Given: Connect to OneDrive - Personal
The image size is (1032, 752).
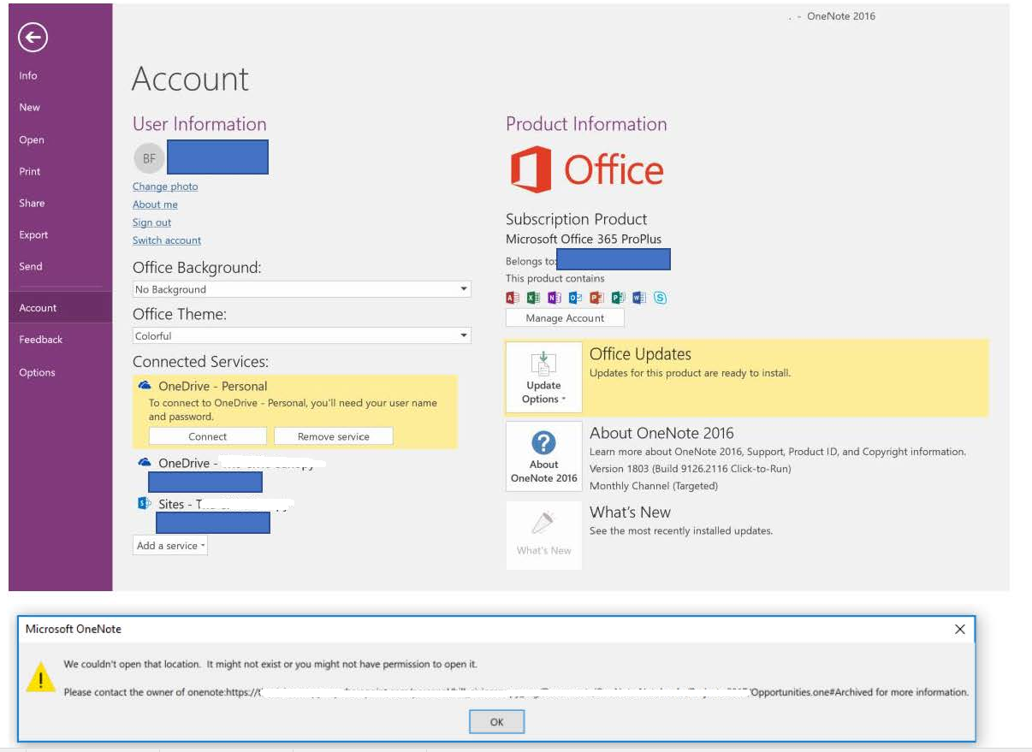Looking at the screenshot, I should 208,436.
